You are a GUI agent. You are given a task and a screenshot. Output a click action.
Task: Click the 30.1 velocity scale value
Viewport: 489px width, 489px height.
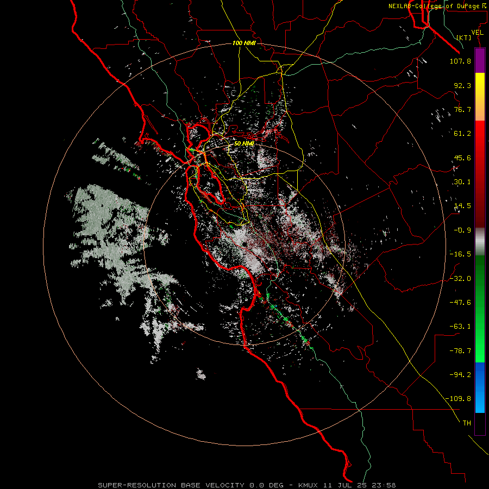[x=462, y=182]
